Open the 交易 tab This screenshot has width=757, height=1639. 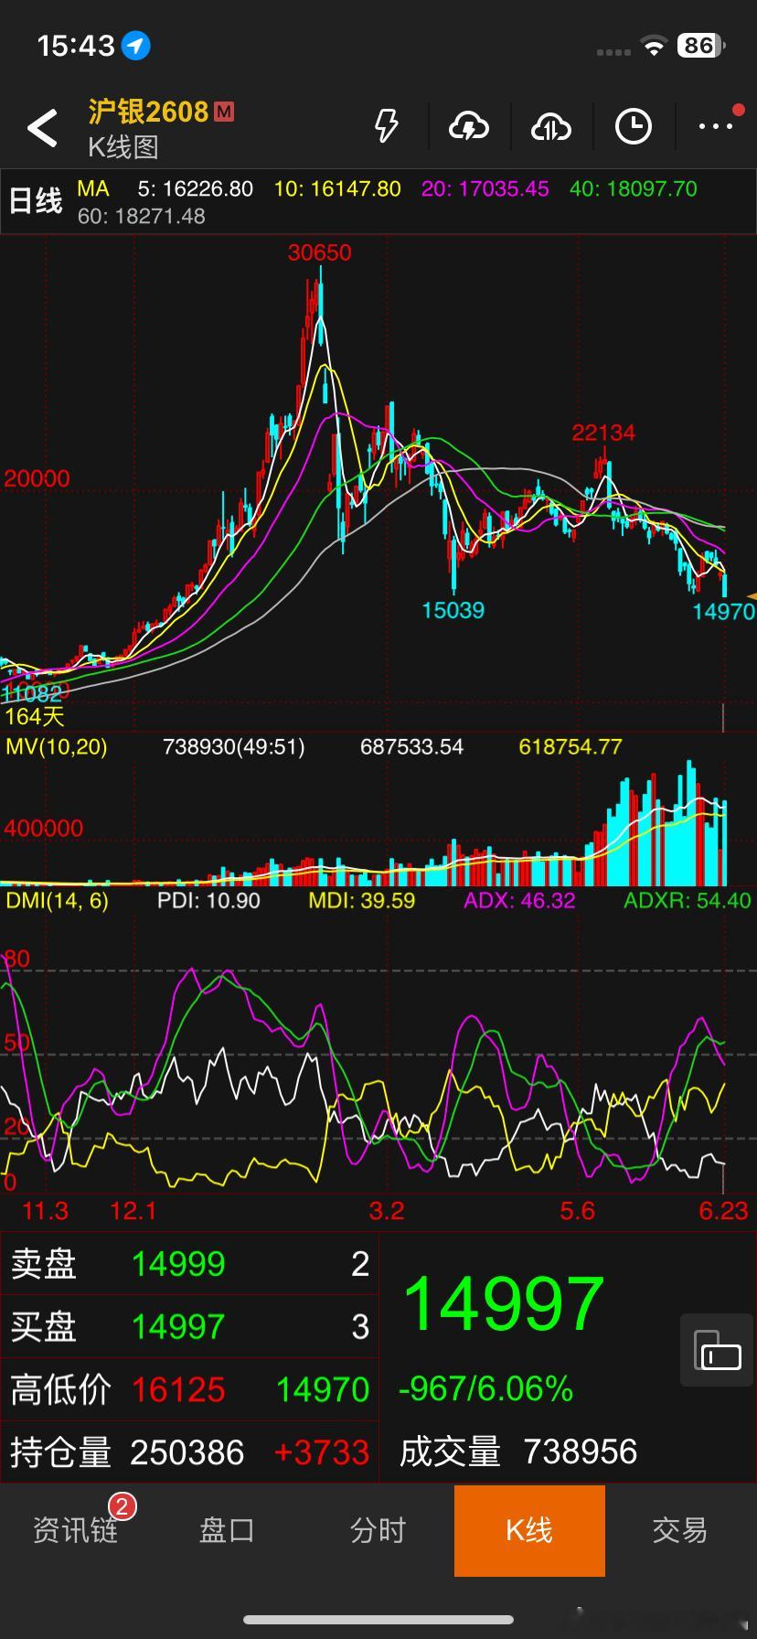[x=680, y=1530]
